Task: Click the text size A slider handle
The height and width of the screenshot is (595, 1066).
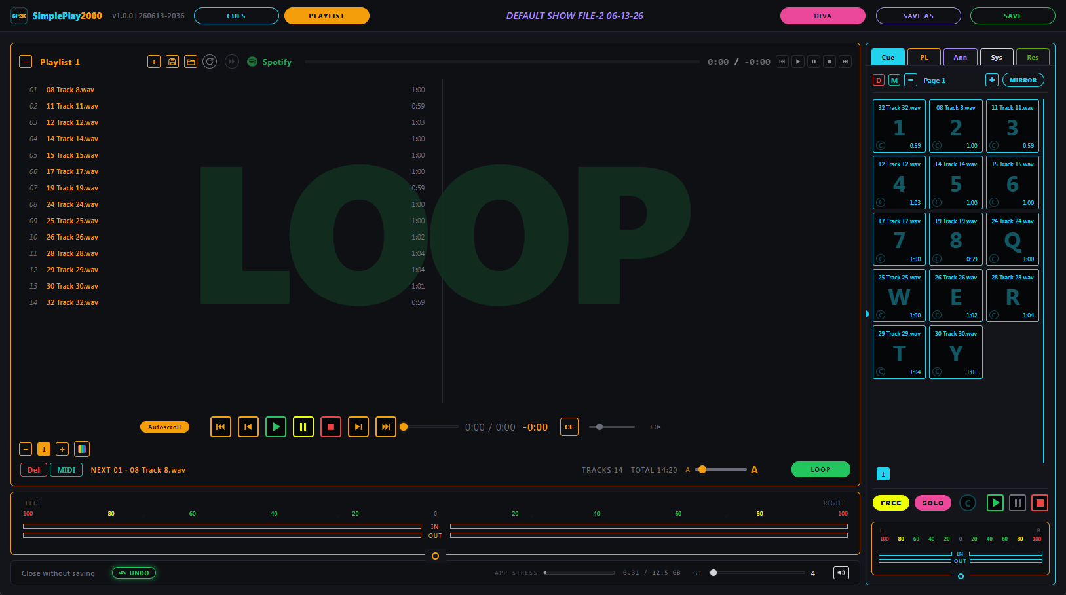Action: tap(702, 469)
